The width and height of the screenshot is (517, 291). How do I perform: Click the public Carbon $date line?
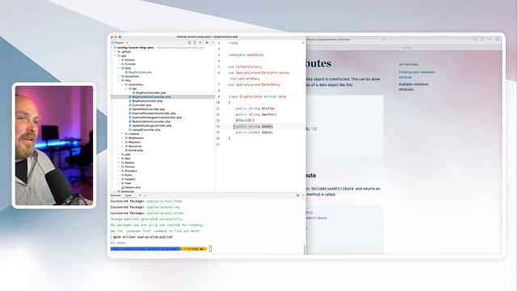[x=254, y=133]
